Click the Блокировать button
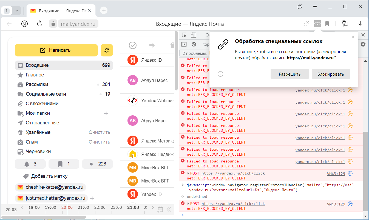 (x=331, y=74)
